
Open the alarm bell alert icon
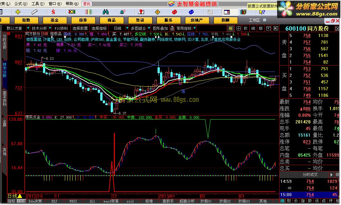123,12
